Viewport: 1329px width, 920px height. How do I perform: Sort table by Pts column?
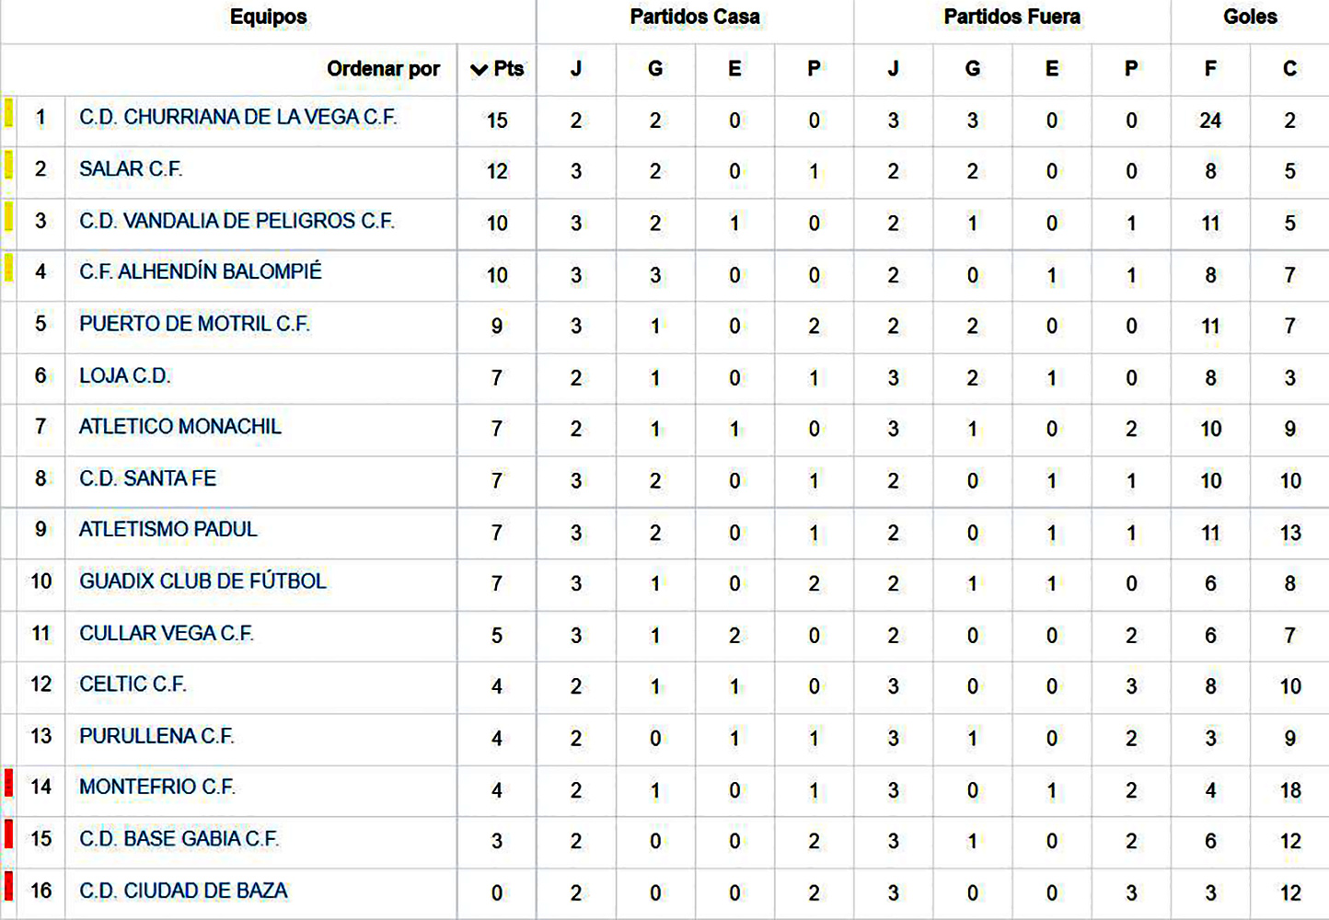pyautogui.click(x=508, y=69)
